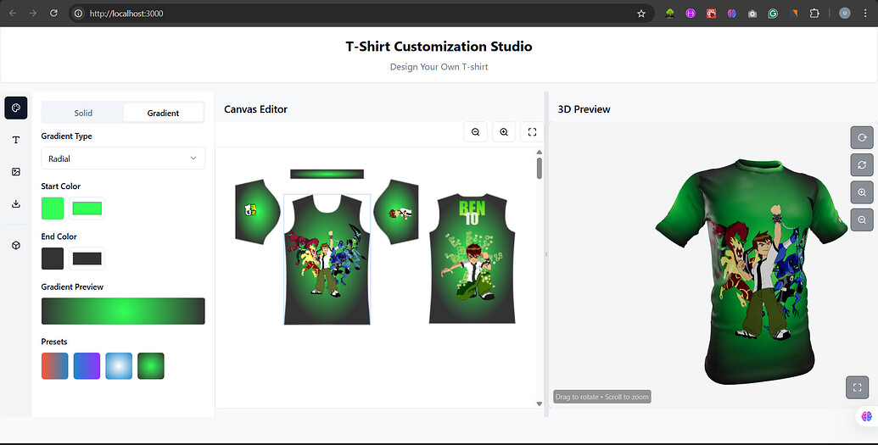878x445 pixels.
Task: Click the green Start Color swatch
Action: [53, 209]
